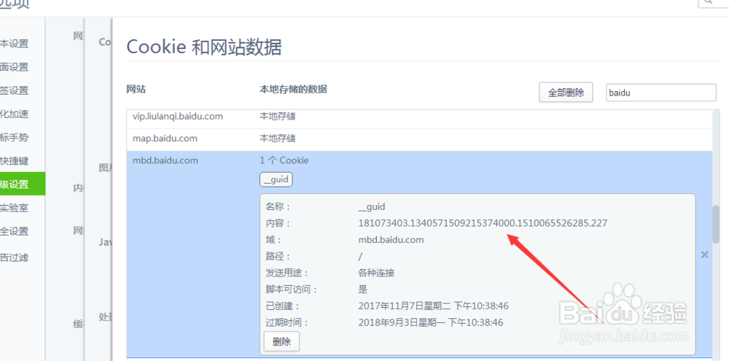Screen dimensions: 729x361
Task: Select the map.baidu.com site row
Action: (x=419, y=139)
